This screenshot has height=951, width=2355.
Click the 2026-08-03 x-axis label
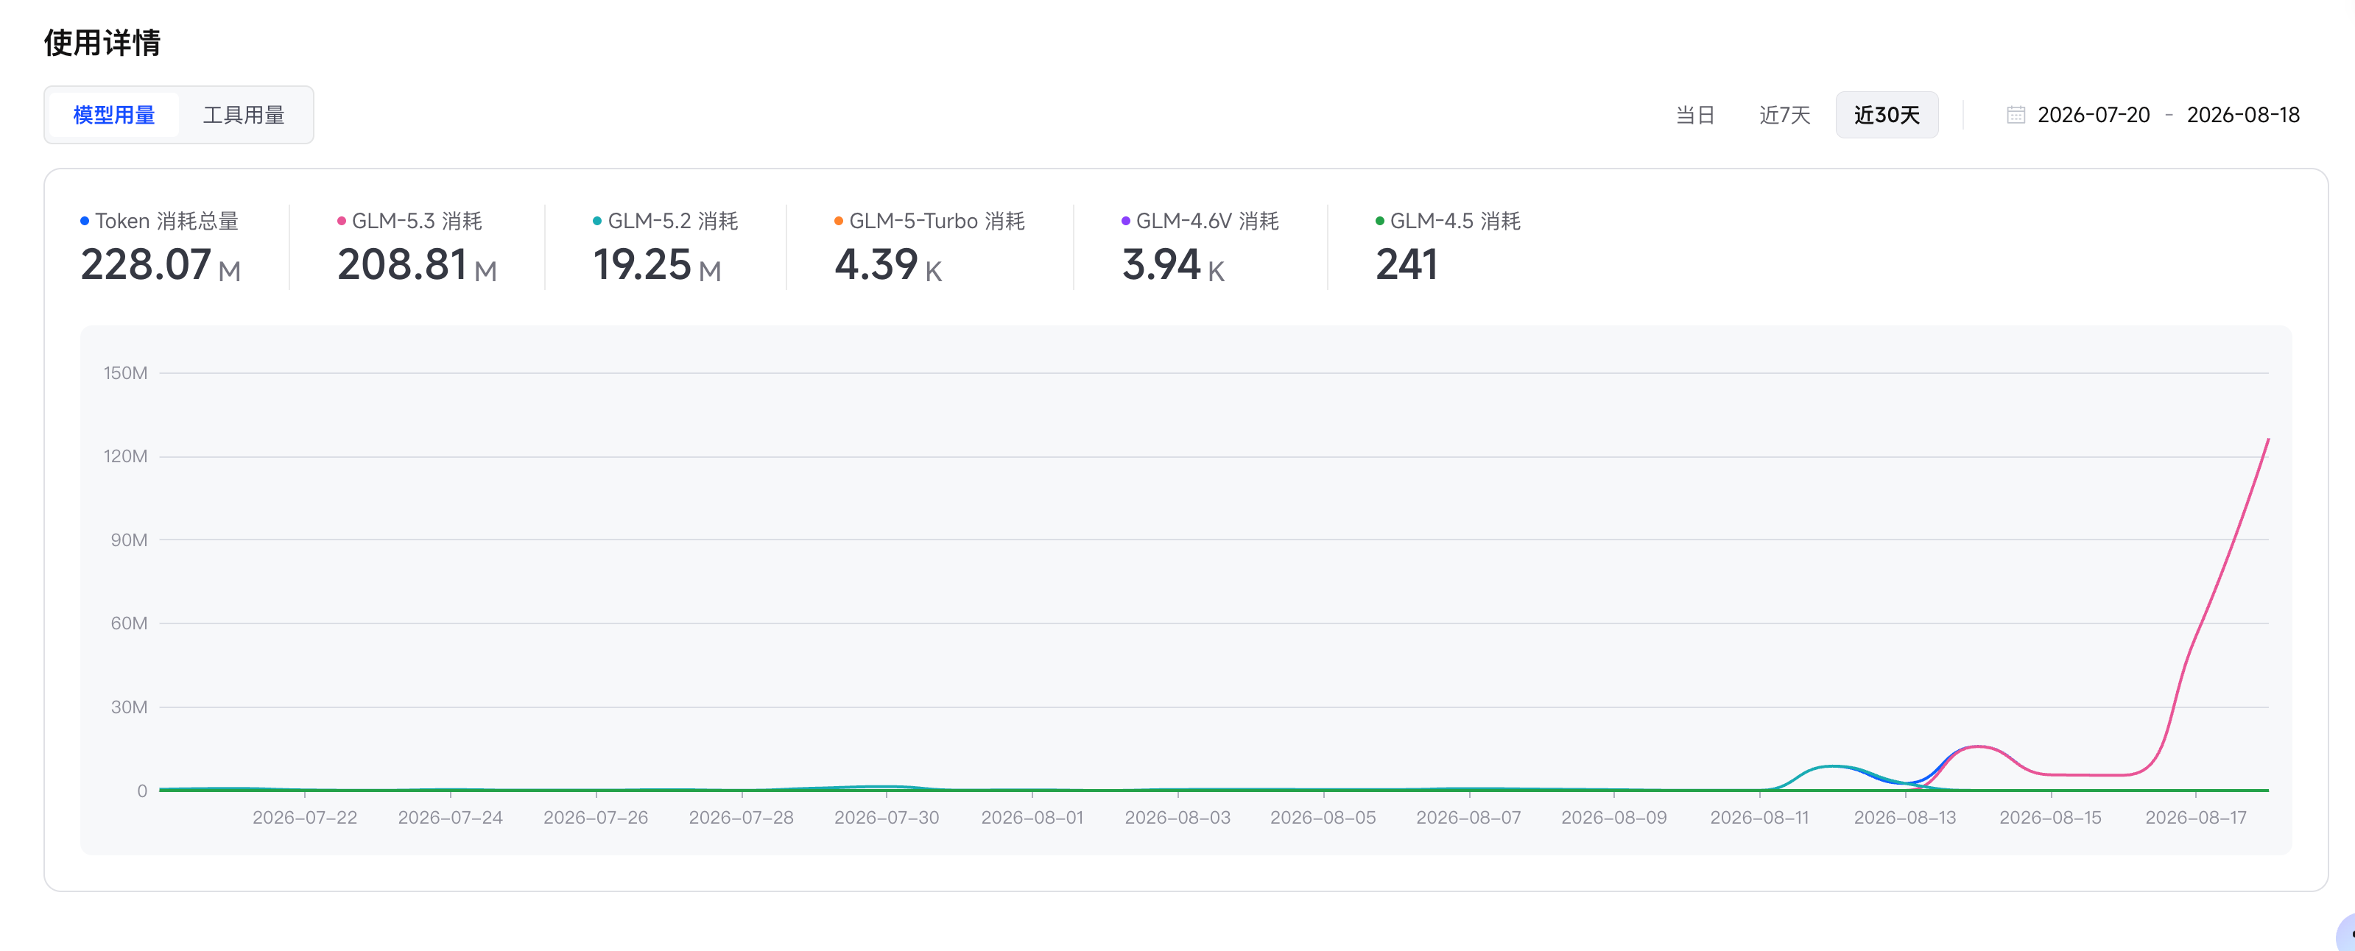1177,818
